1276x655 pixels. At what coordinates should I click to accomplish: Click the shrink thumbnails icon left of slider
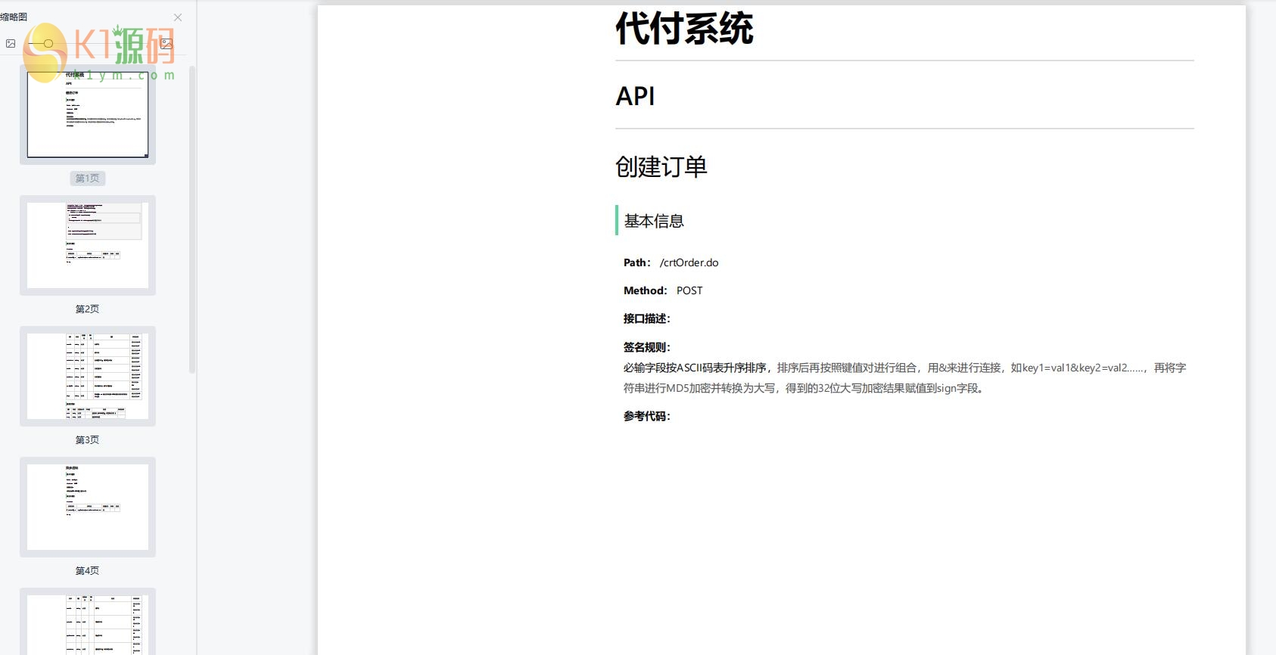point(11,44)
